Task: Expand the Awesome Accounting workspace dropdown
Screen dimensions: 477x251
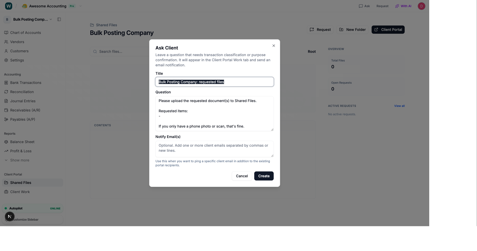Action: [x=80, y=6]
